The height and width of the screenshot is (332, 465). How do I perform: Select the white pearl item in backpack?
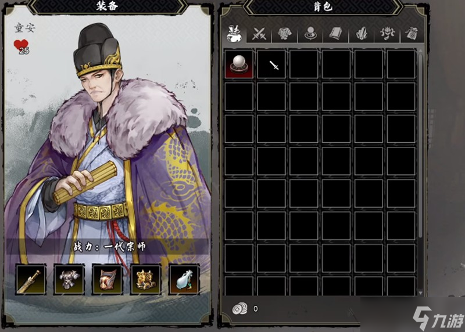239,64
